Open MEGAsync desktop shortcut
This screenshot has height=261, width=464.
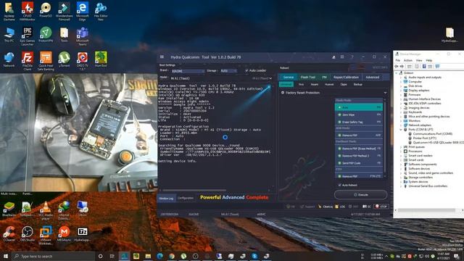coord(64,233)
